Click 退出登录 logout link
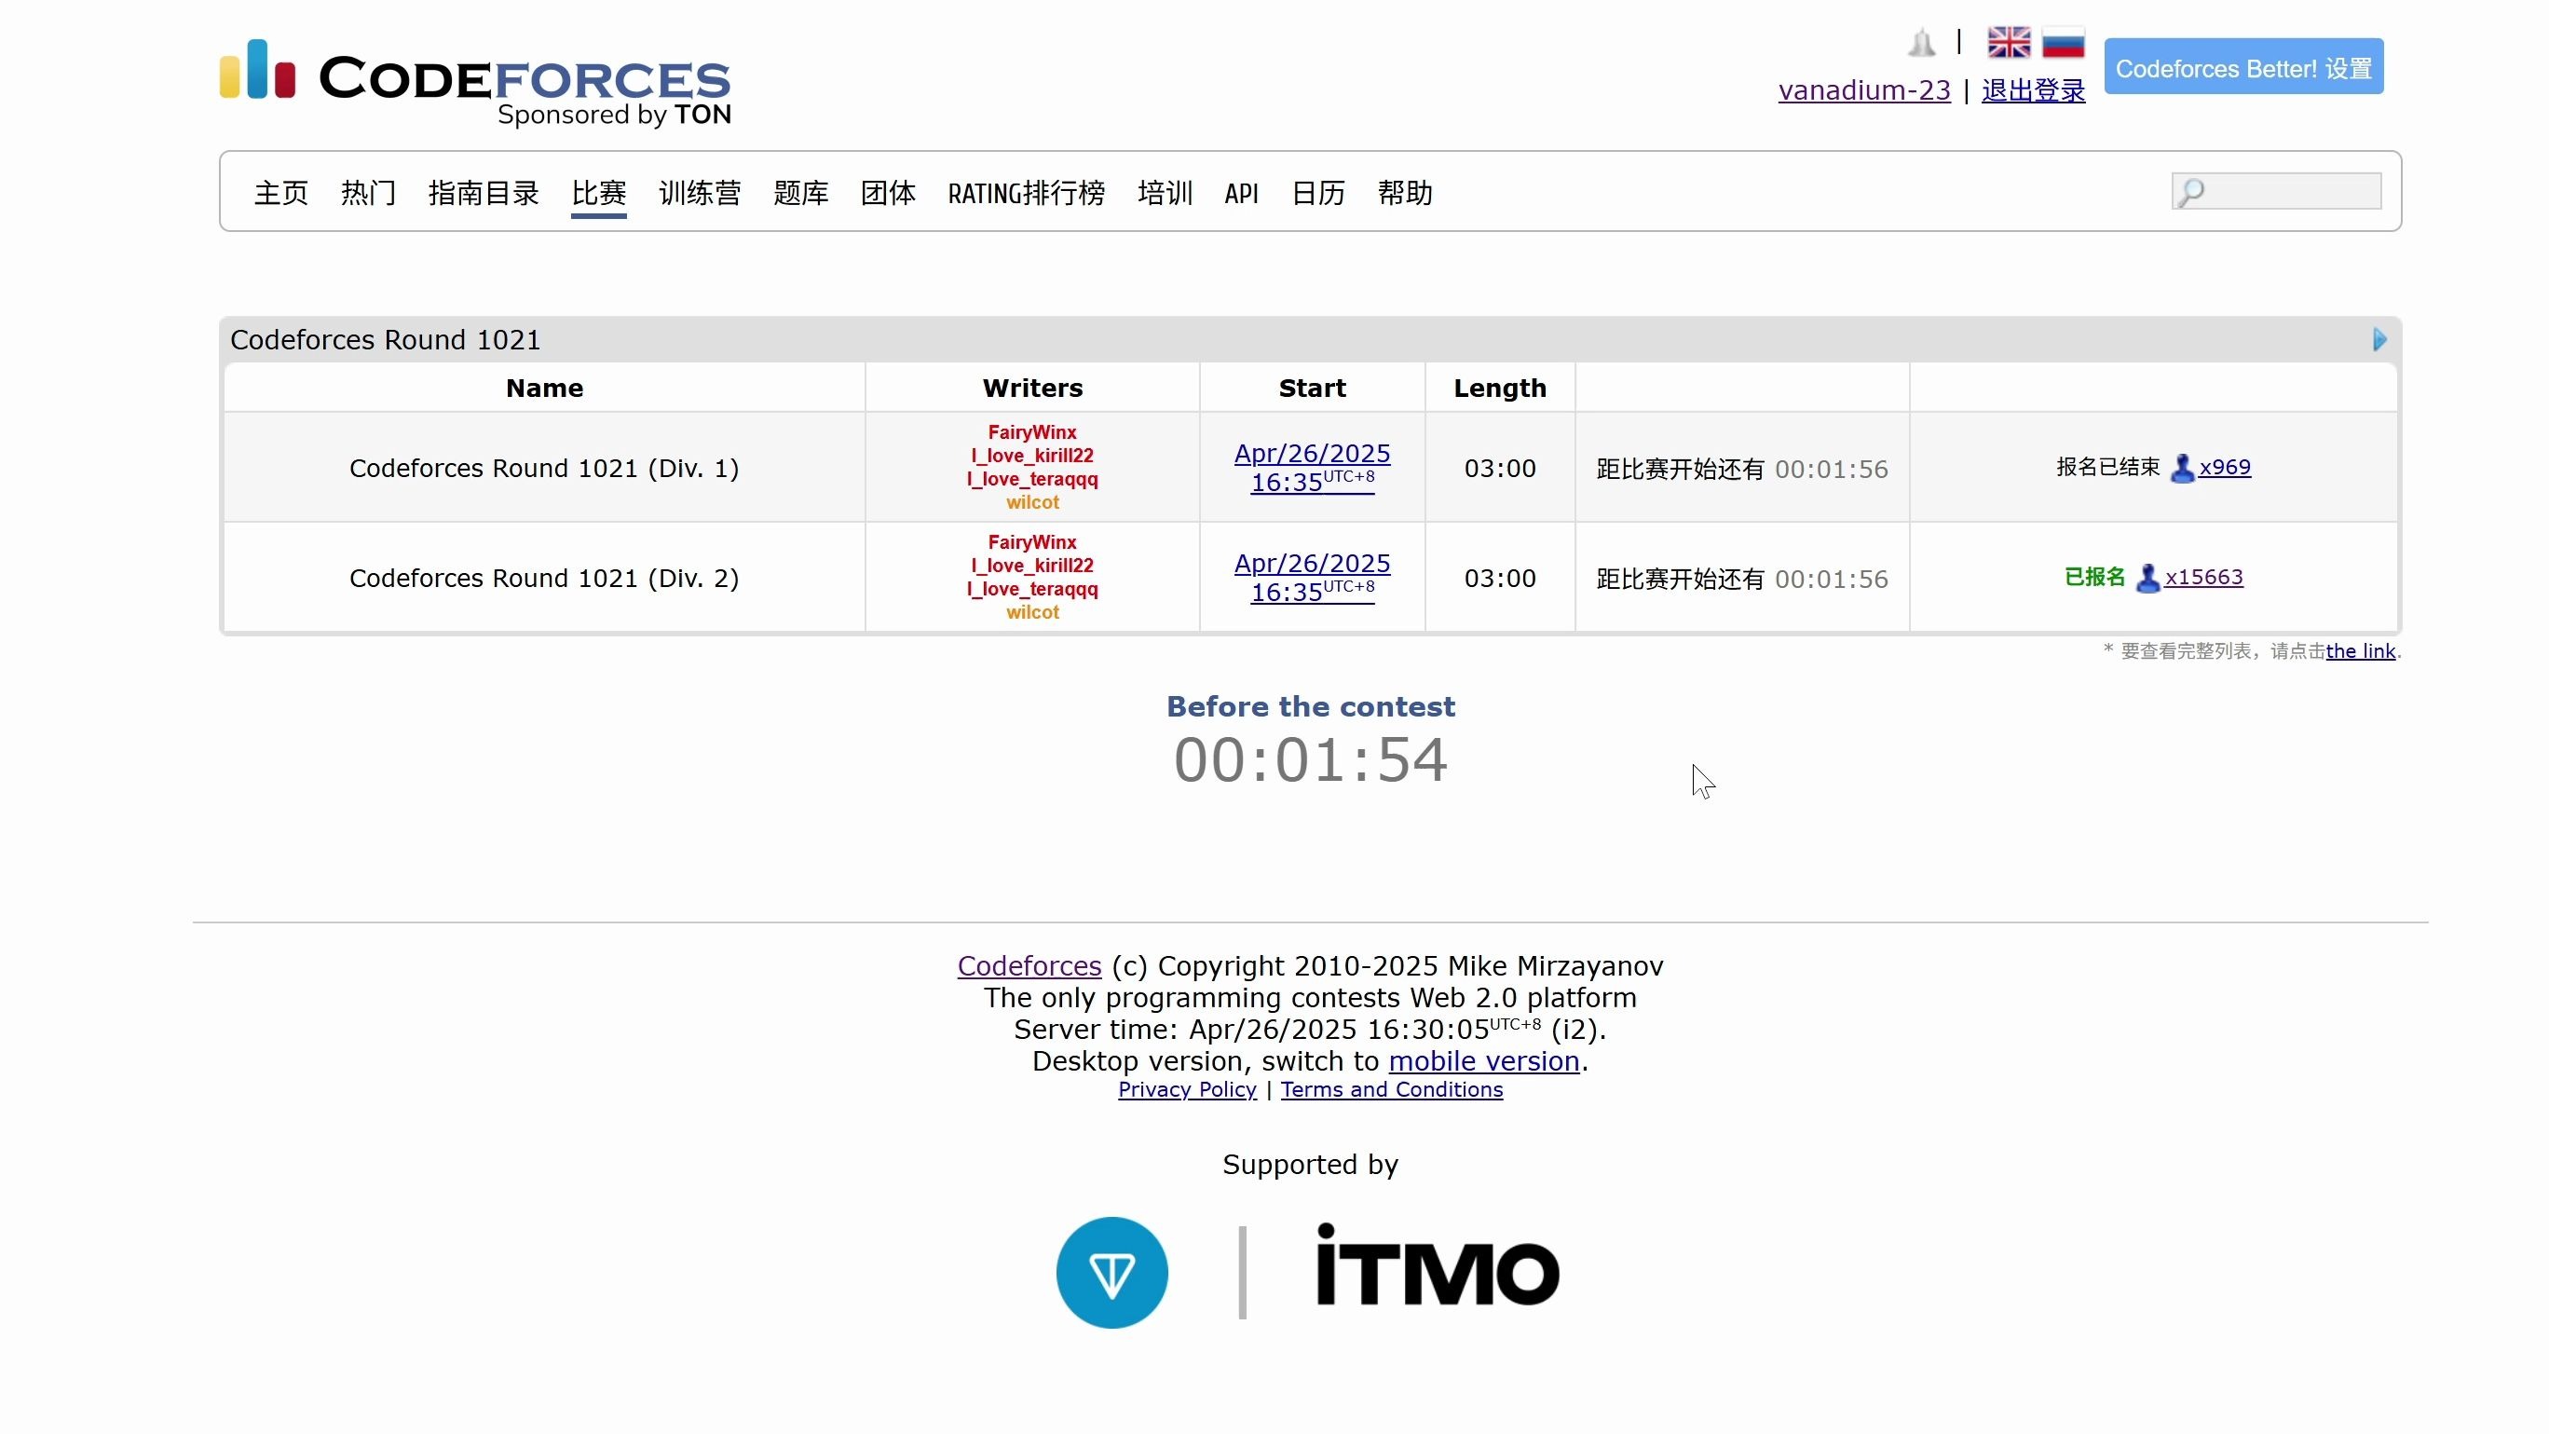The width and height of the screenshot is (2549, 1434). coord(2033,90)
